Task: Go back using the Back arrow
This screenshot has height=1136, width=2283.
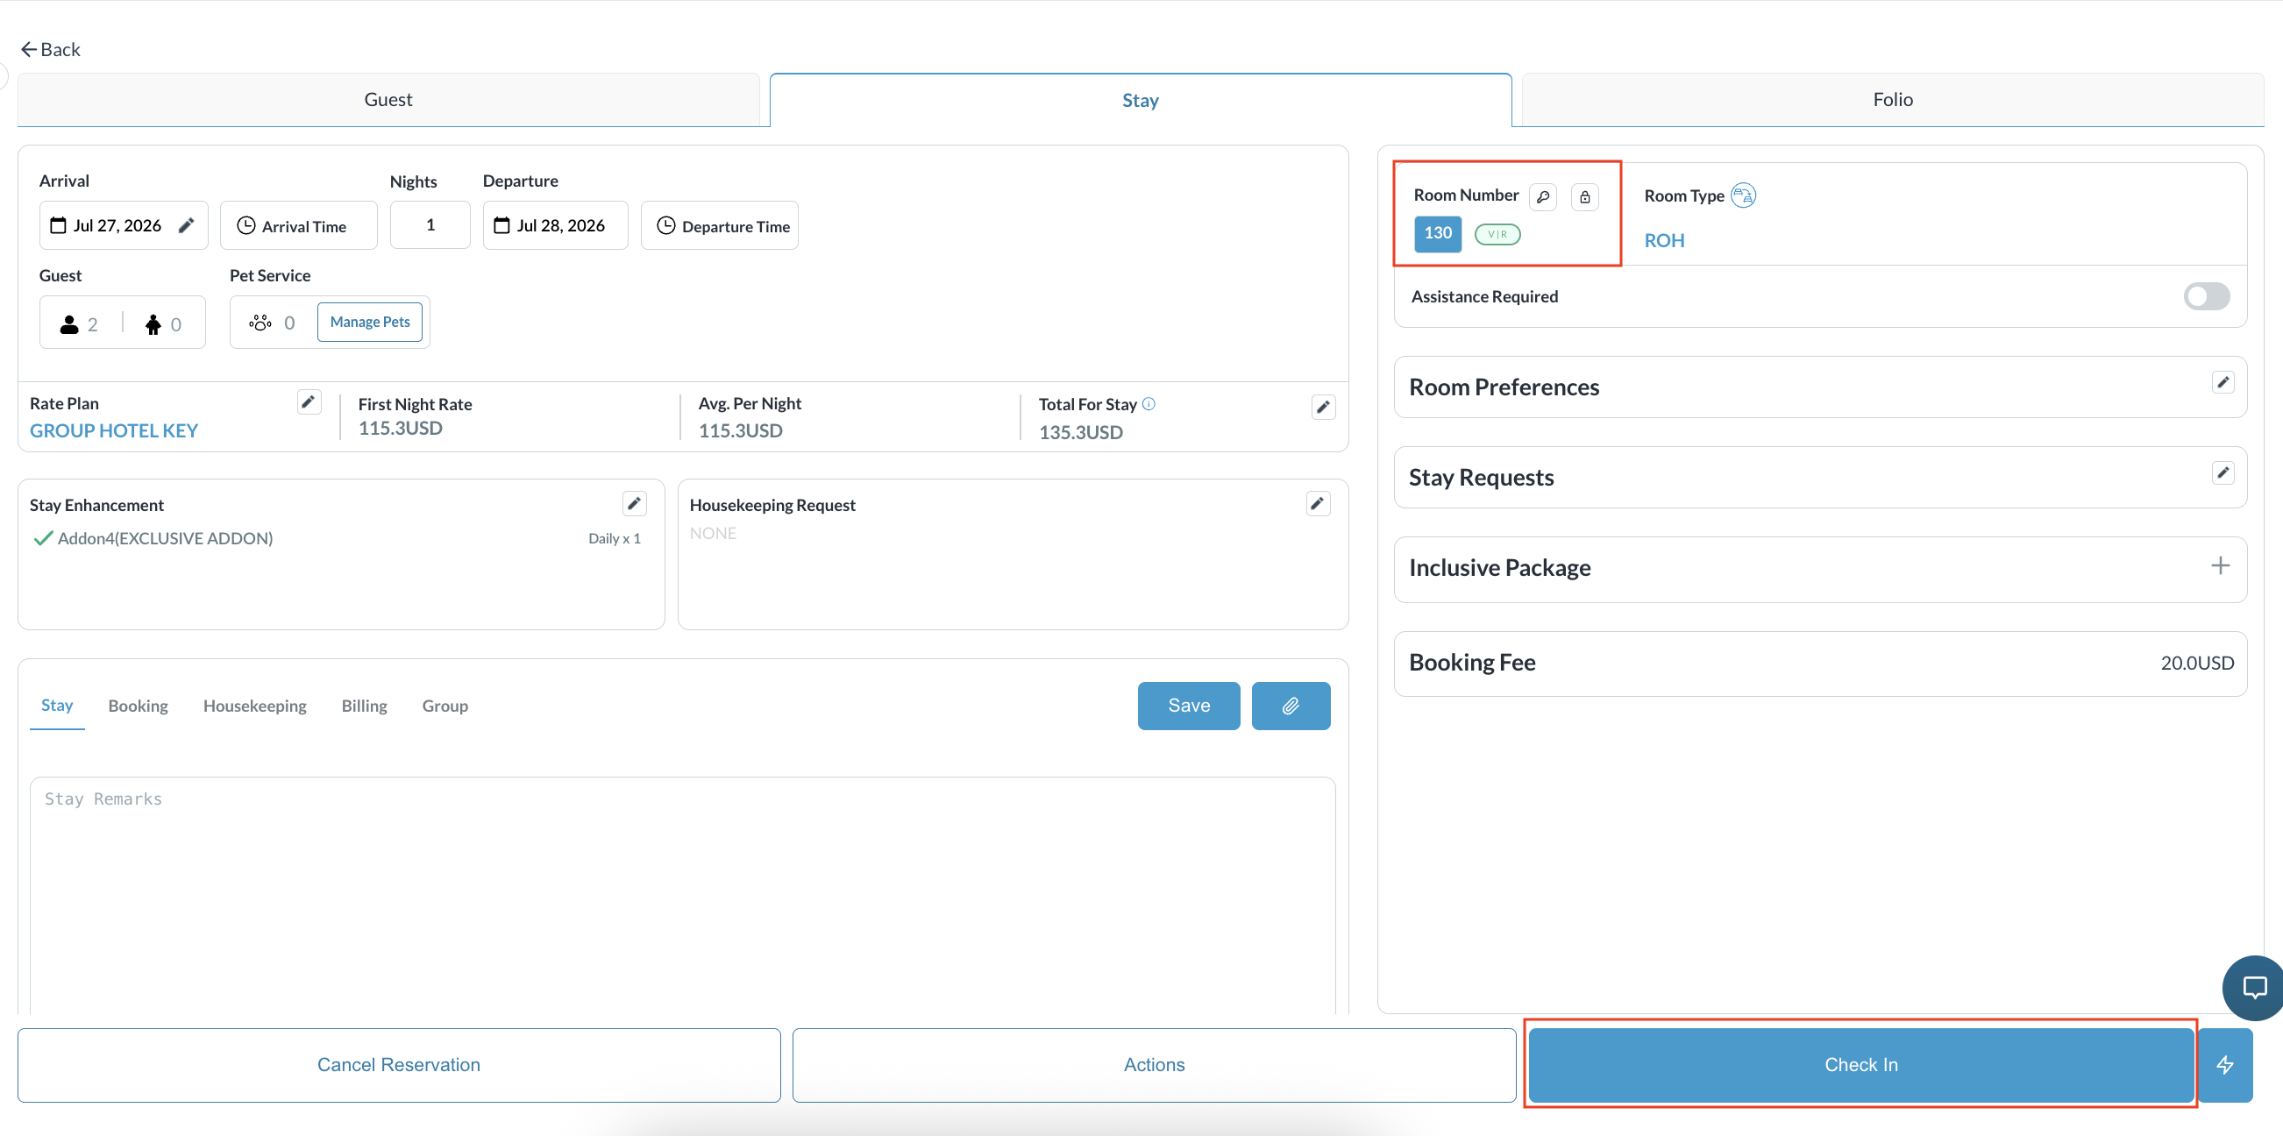Action: tap(51, 50)
